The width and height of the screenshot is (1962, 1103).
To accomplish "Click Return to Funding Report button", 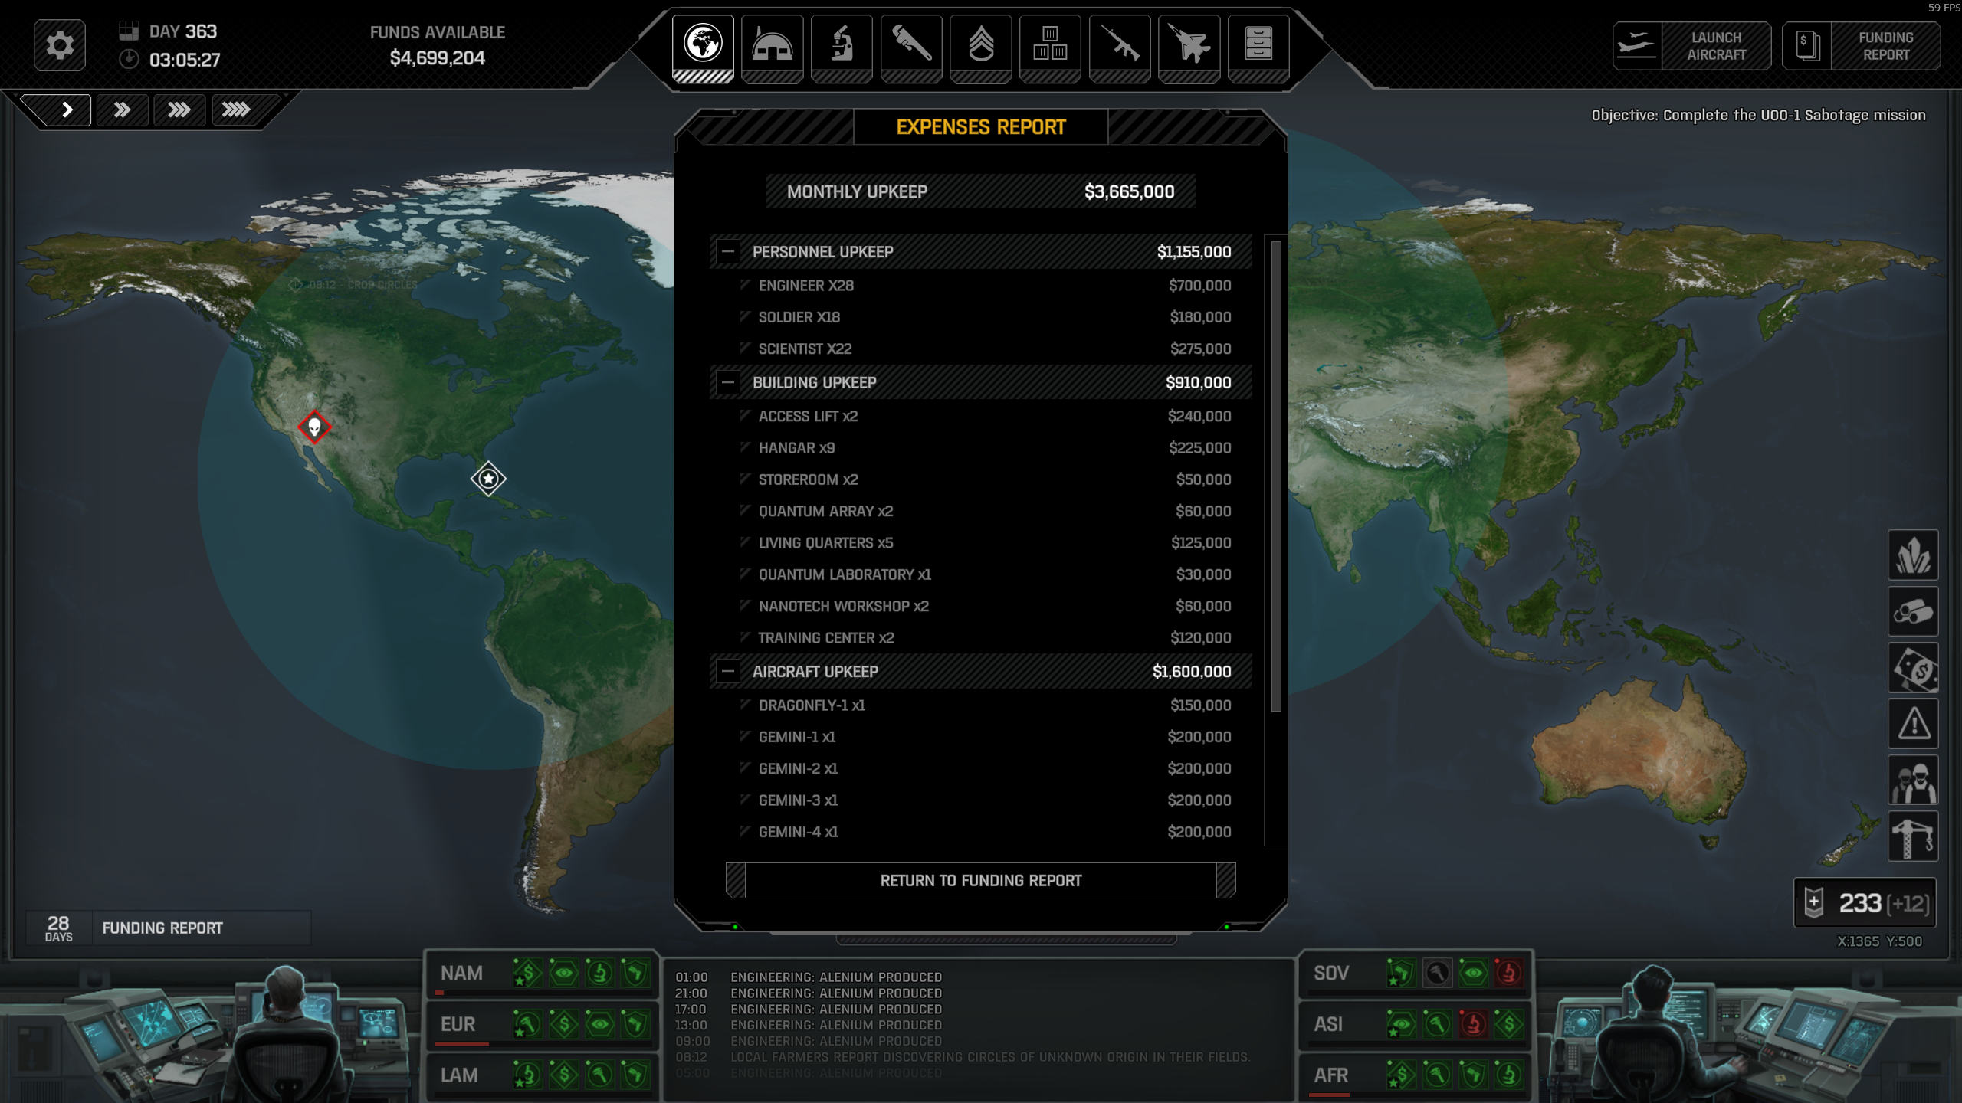I will pyautogui.click(x=980, y=881).
